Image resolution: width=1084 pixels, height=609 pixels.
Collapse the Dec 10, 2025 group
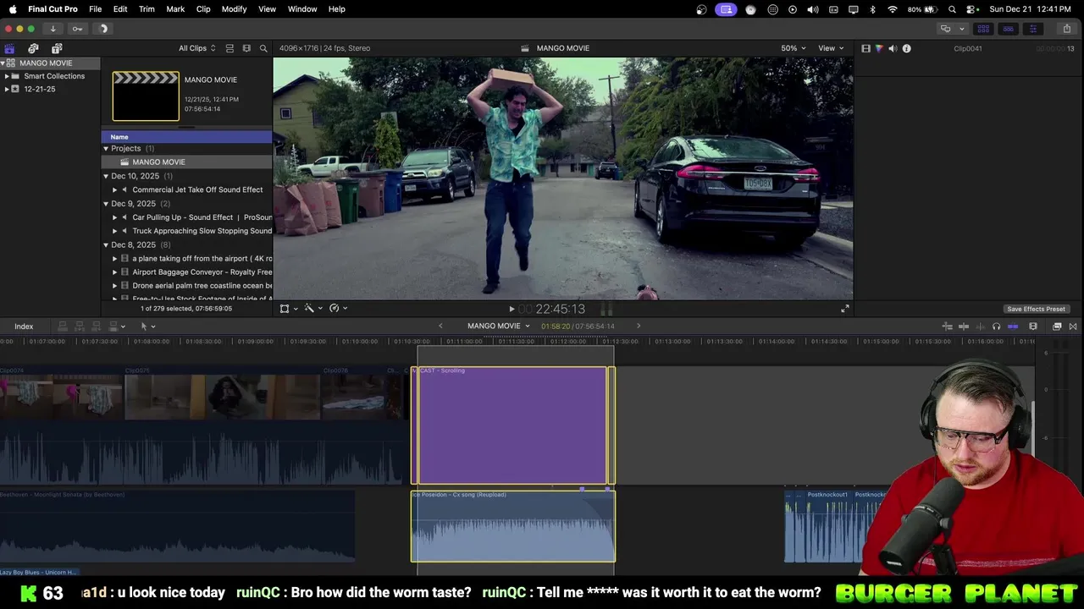click(106, 176)
